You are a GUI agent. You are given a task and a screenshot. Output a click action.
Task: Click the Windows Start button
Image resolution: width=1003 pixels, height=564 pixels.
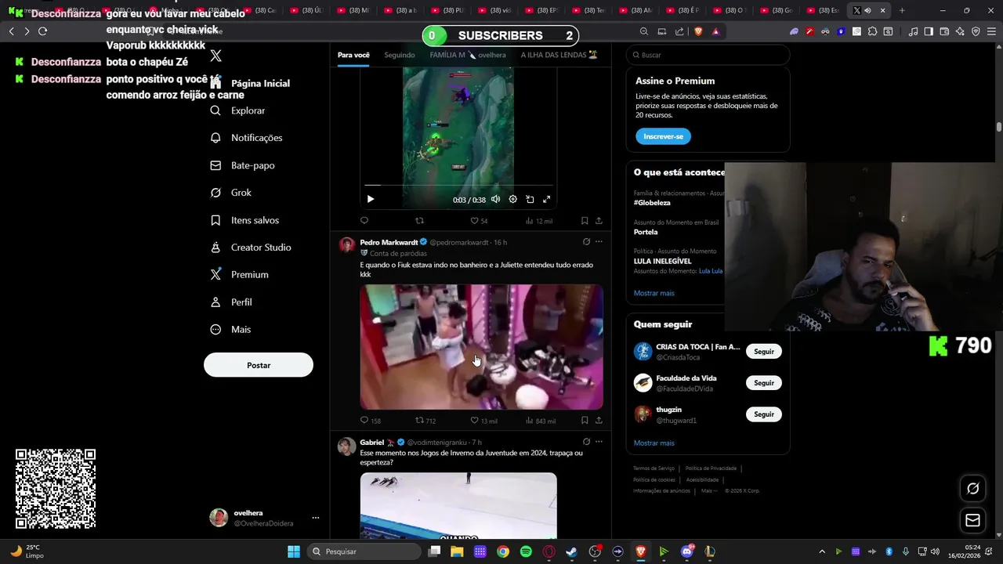click(x=293, y=551)
